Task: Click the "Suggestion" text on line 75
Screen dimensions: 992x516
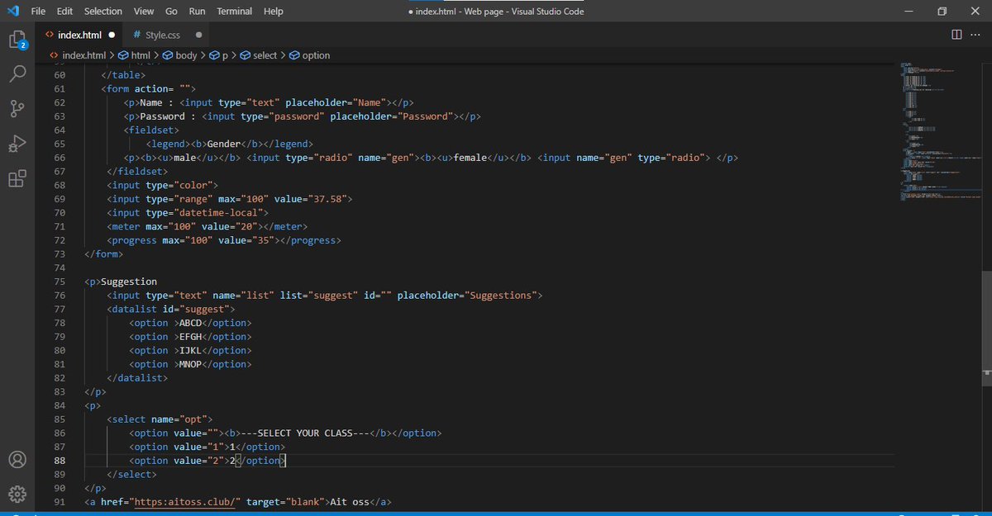Action: [129, 282]
